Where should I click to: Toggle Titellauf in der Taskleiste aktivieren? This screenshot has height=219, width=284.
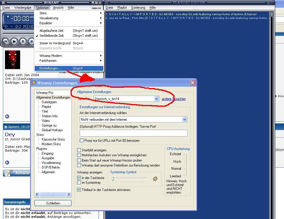pos(79,190)
